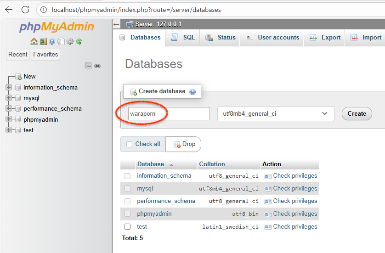Collapse all tree items with minus icon
385x253 pixels.
[88, 66]
